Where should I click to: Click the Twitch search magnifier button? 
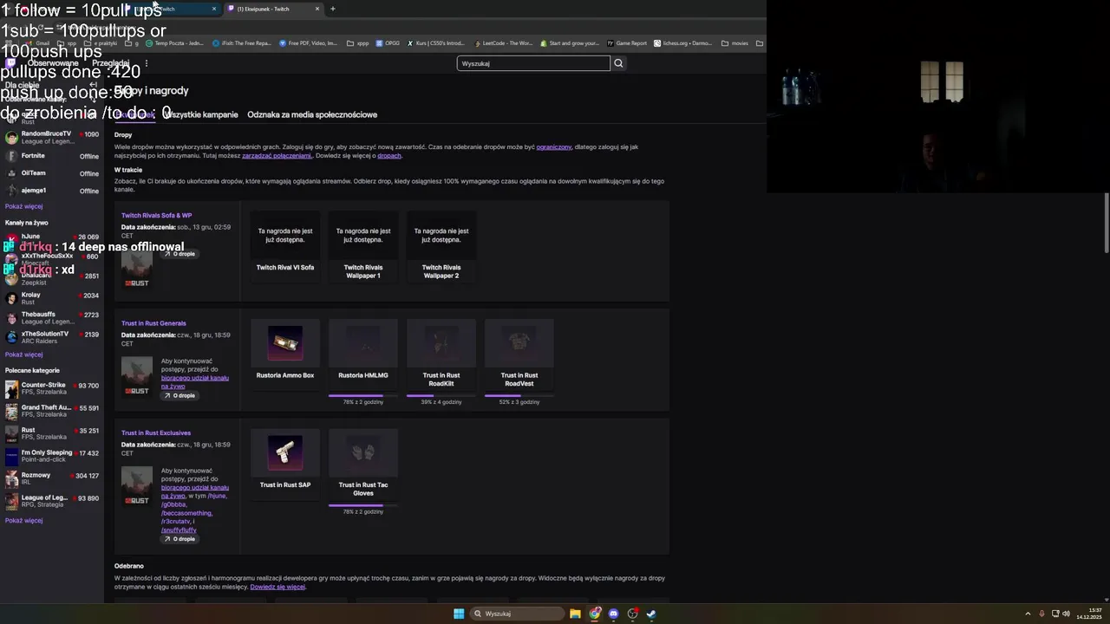click(618, 63)
